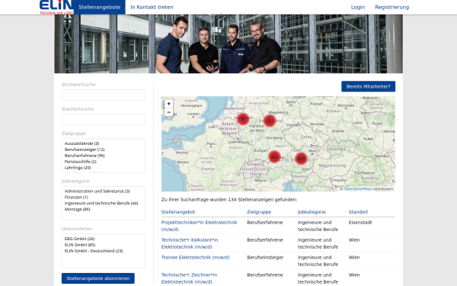
Task: Open Technische*r Kalkulant*in Elektrotechnik posting
Action: pos(190,244)
